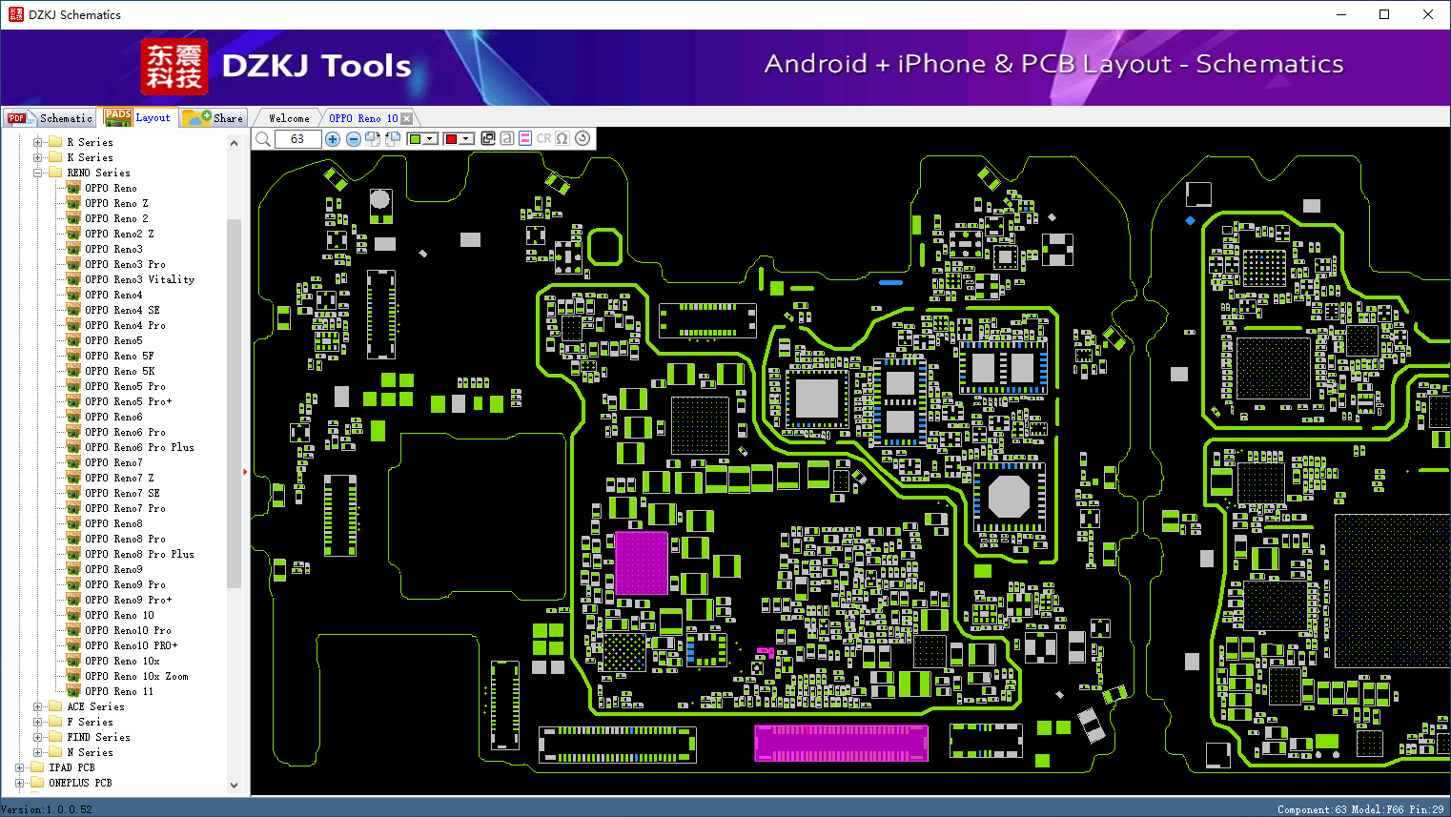
Task: Click the tree scrollbar up arrow
Action: pyautogui.click(x=235, y=143)
